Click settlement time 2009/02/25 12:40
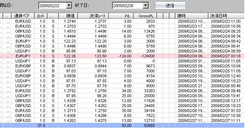The width and height of the screenshot is (245, 129). pos(225,76)
